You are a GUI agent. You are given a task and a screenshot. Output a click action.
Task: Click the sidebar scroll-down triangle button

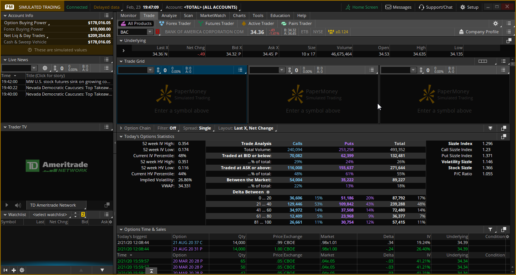102,270
